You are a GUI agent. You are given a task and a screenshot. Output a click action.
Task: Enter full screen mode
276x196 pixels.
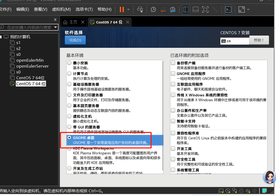coord(205,10)
